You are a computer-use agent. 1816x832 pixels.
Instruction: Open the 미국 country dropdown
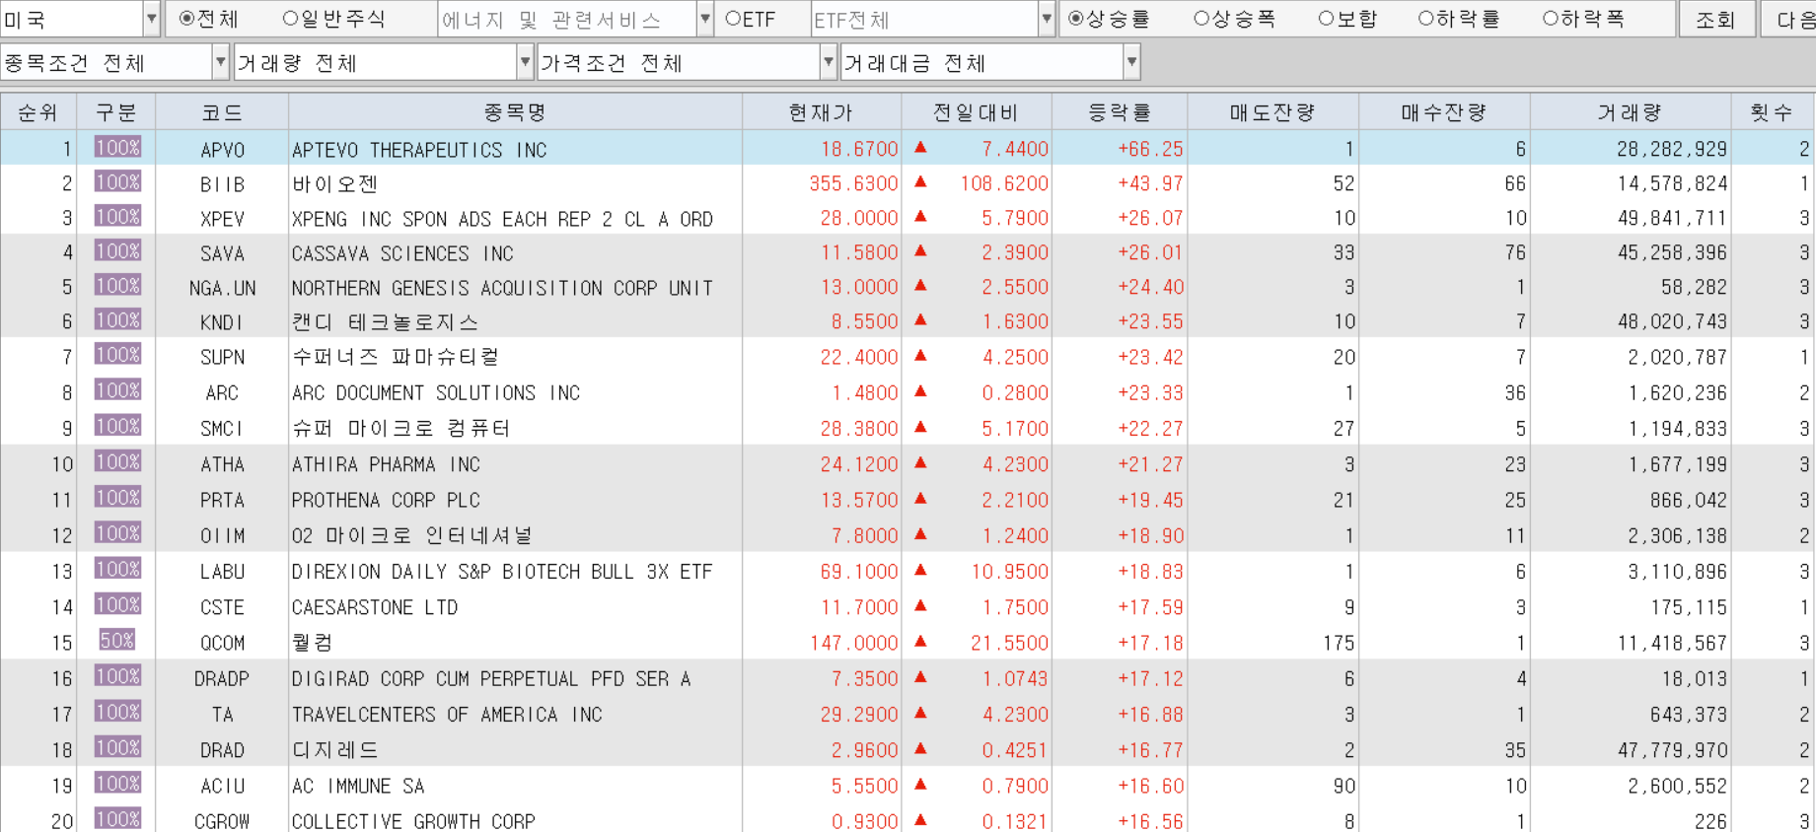151,19
